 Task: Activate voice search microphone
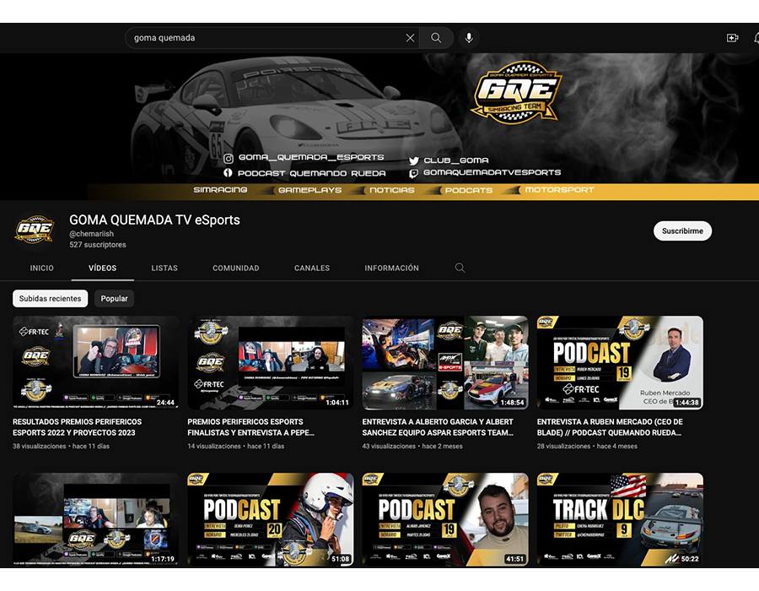pos(469,38)
